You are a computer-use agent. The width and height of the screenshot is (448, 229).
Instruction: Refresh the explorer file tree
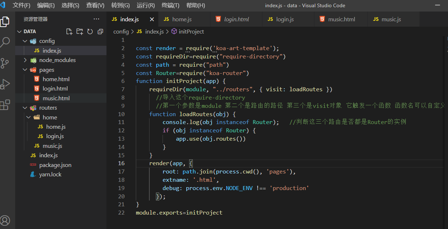[90, 31]
